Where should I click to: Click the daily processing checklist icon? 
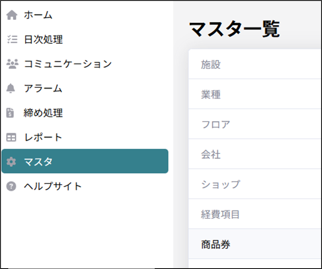tap(12, 40)
